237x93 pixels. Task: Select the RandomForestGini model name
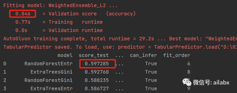point(49,80)
